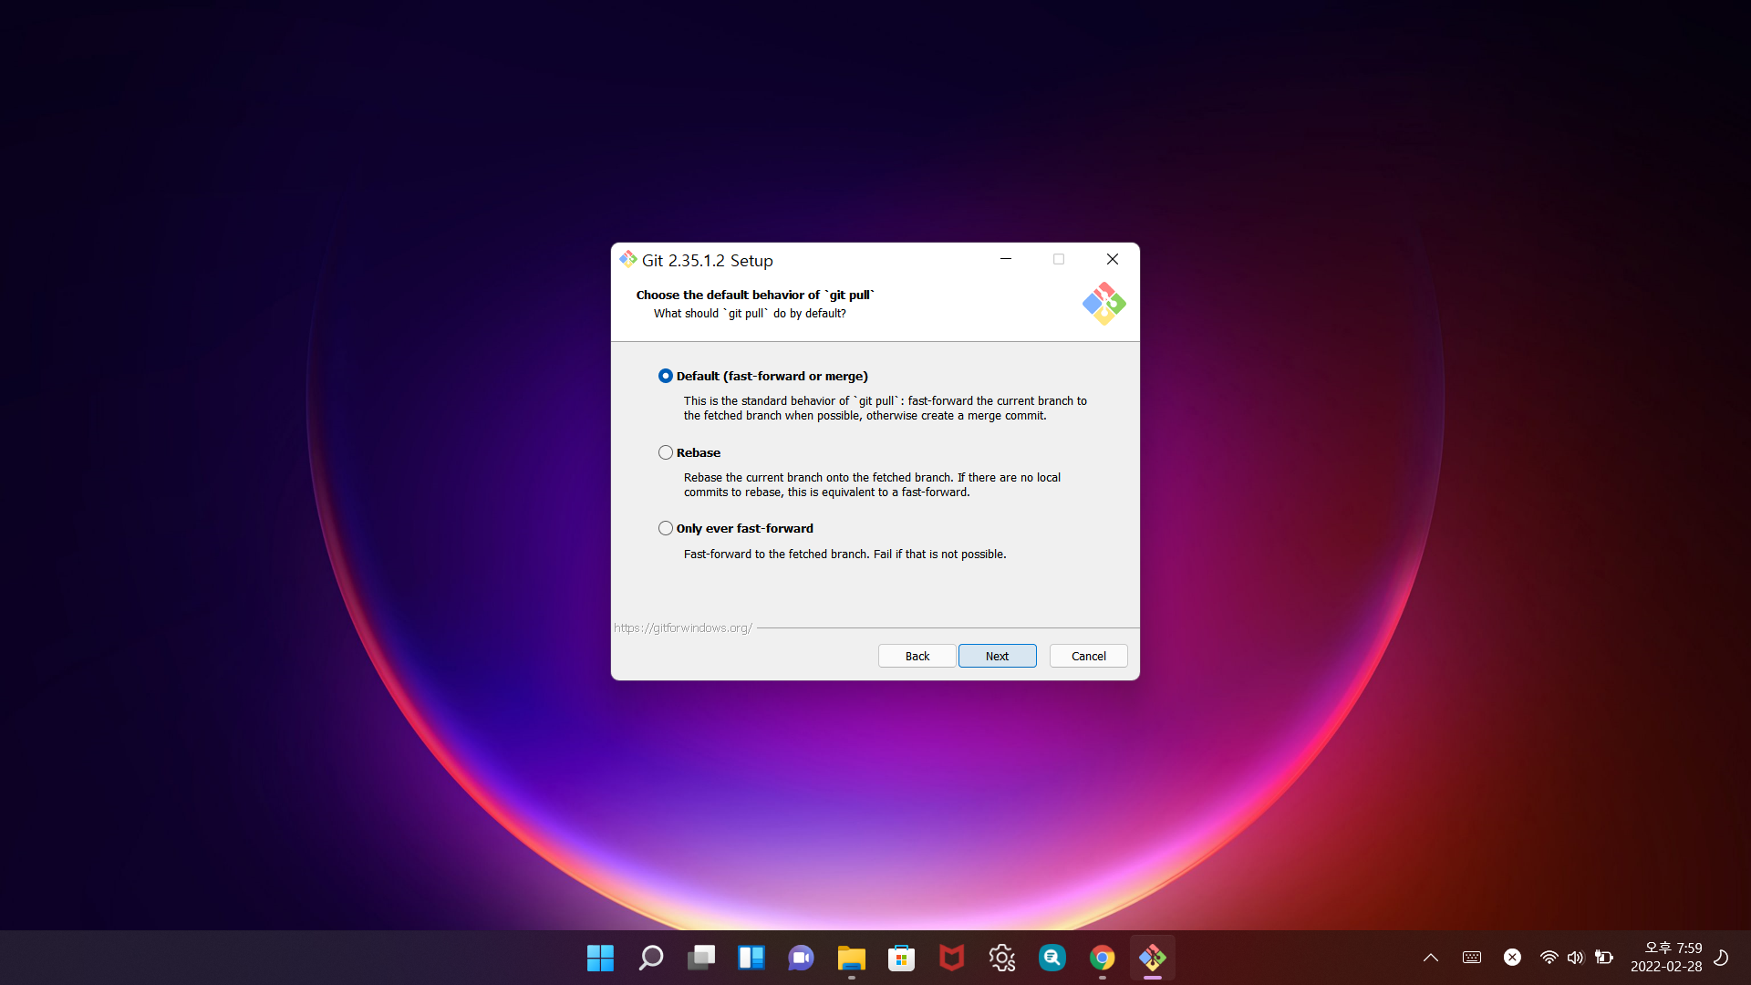Select the Rebase radio option
Viewport: 1751px width, 985px height.
click(666, 452)
